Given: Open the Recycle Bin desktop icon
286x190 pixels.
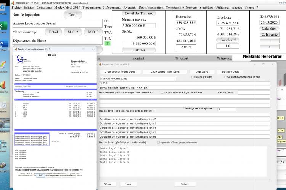Looking at the screenshot, I should (3, 7).
